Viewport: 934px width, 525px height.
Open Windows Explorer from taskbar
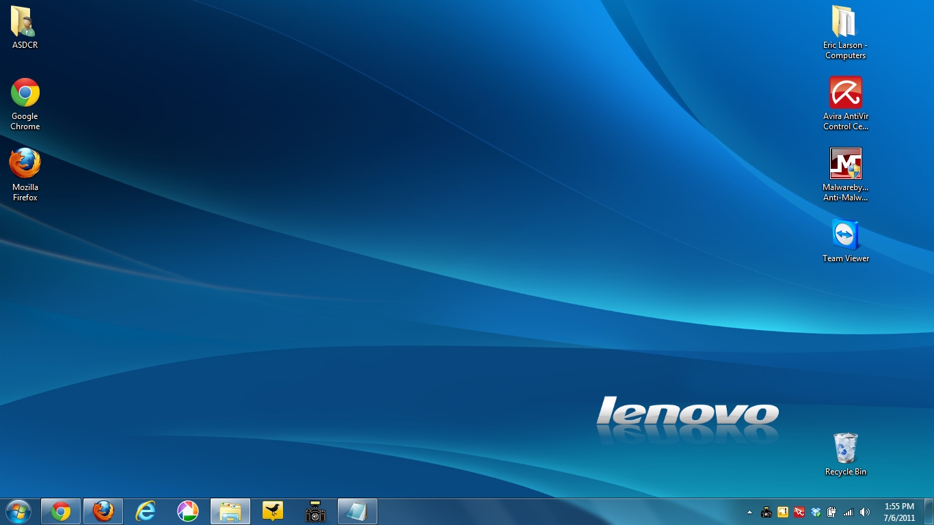(230, 511)
